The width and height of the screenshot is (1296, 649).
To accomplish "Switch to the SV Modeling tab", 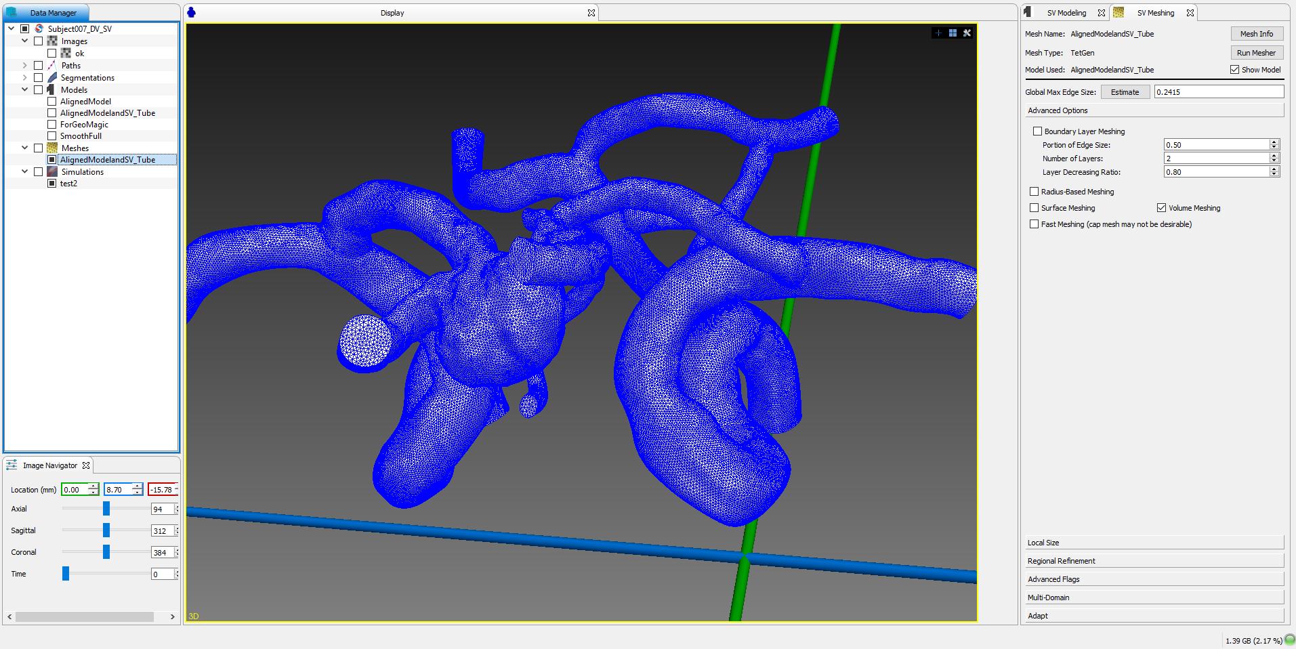I will [x=1066, y=13].
